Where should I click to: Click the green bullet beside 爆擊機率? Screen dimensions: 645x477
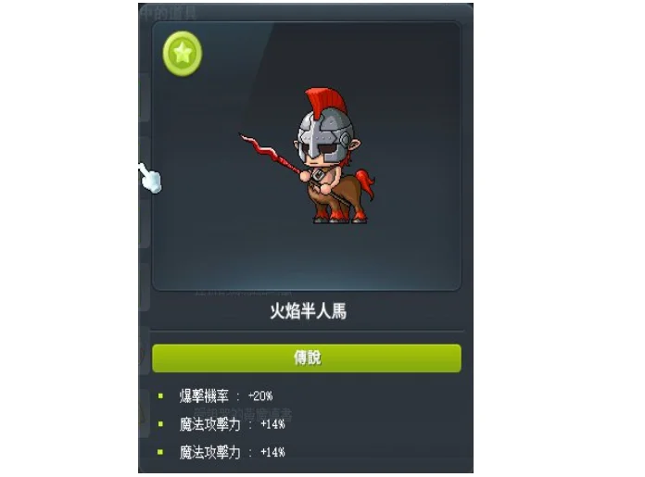click(x=160, y=396)
